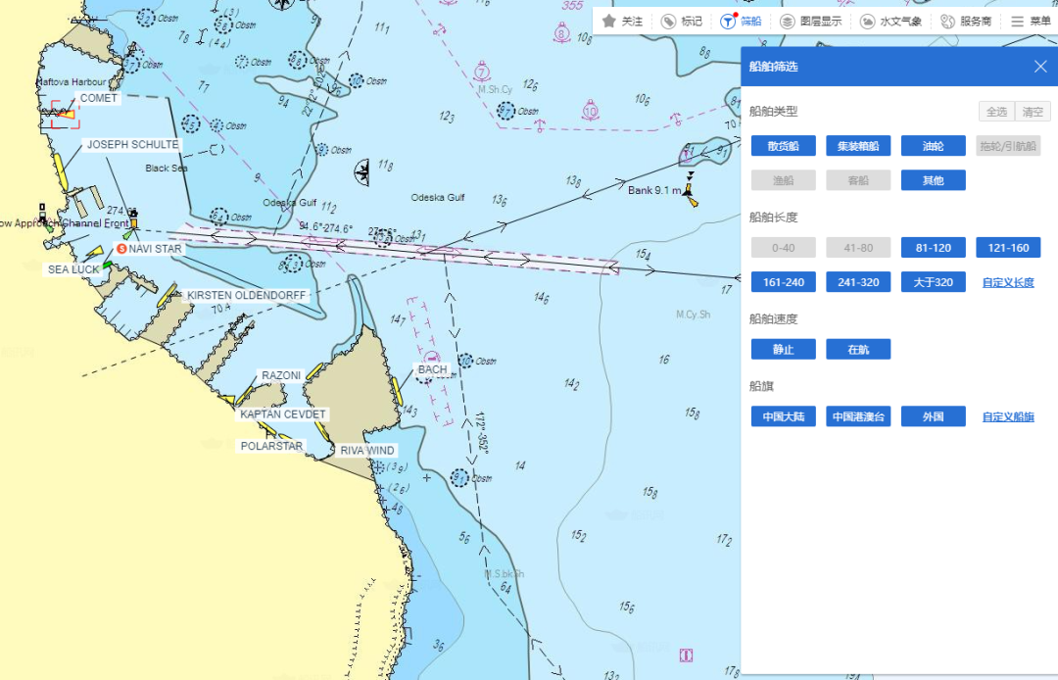The width and height of the screenshot is (1058, 680).
Task: Enable the 渔船 ship type filter
Action: point(783,180)
